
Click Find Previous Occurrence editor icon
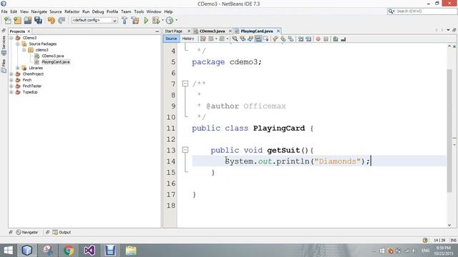(243, 39)
